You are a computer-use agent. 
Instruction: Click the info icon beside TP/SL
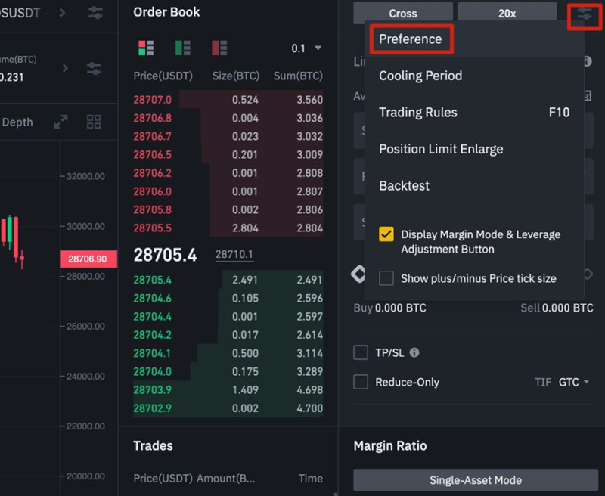[x=414, y=353]
